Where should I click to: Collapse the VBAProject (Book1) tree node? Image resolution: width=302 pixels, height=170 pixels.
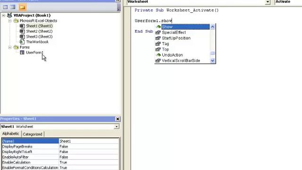point(3,16)
